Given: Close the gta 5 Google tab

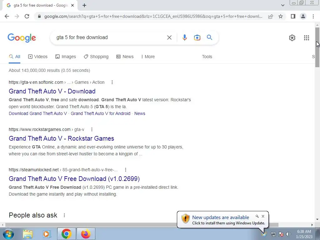Looking at the screenshot, I should 72,6.
